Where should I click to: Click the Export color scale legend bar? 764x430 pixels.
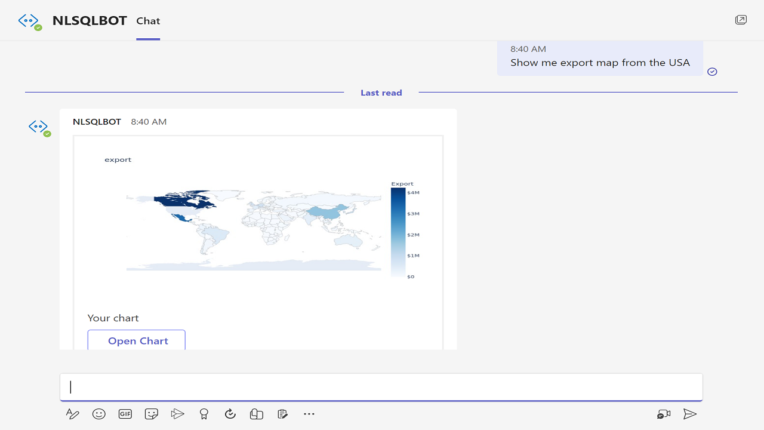[x=398, y=232]
